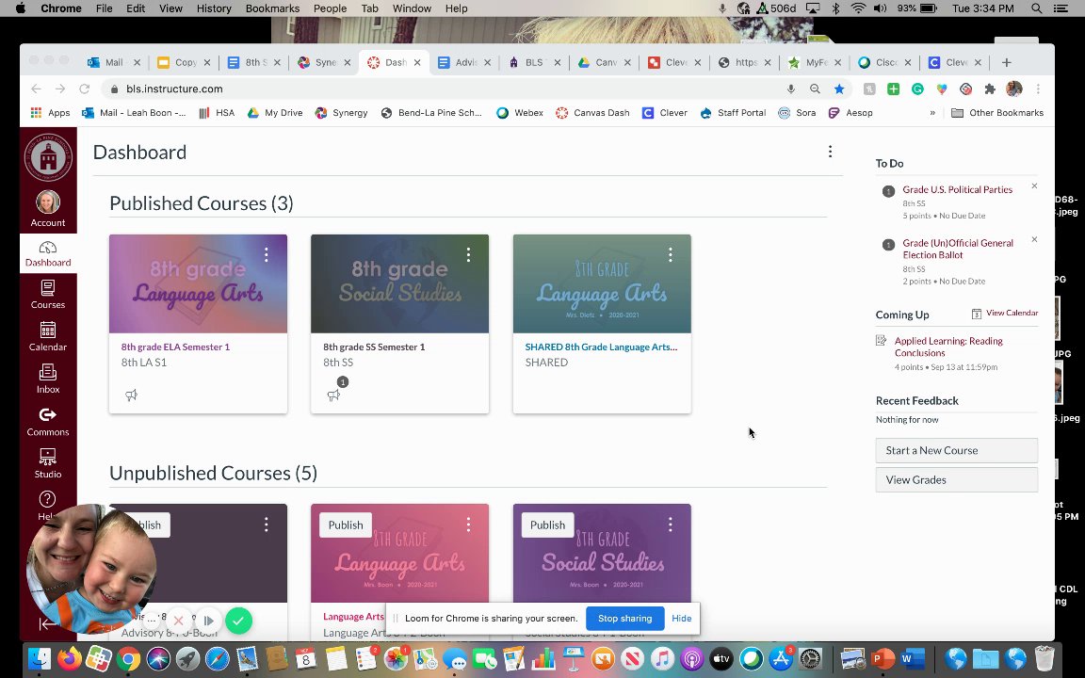1085x678 pixels.
Task: Open announcements icon on 8th SS card
Action: 333,395
